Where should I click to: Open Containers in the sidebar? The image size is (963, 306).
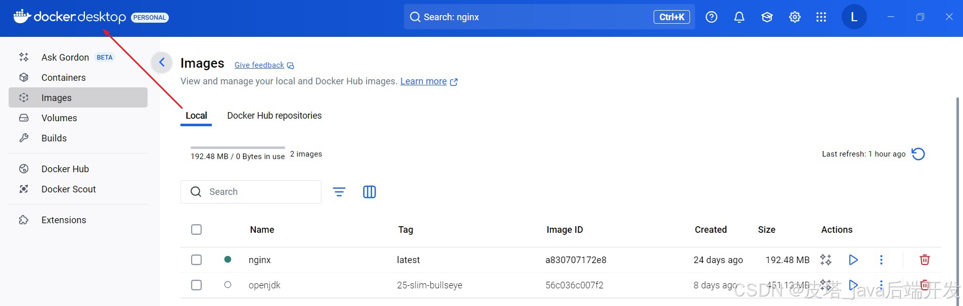[78, 77]
